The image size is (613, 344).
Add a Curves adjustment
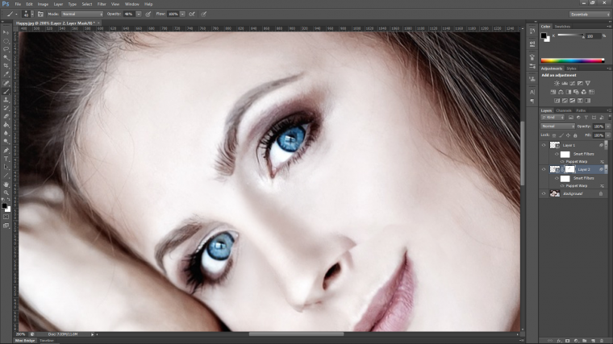pyautogui.click(x=573, y=83)
